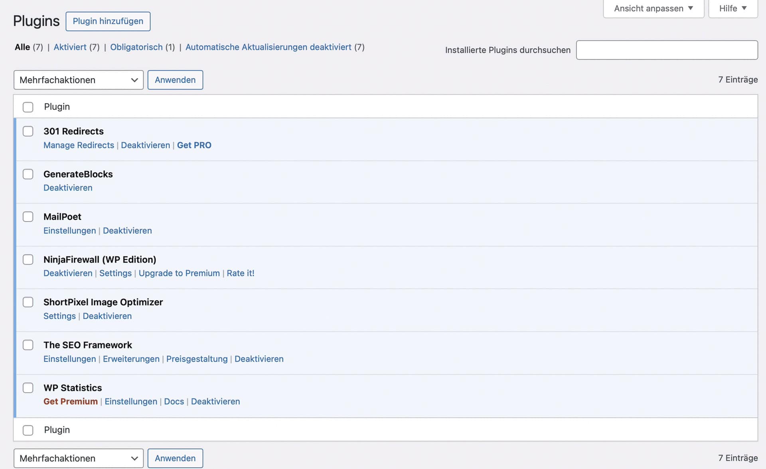Open the WP Statistics Docs link

click(x=174, y=402)
